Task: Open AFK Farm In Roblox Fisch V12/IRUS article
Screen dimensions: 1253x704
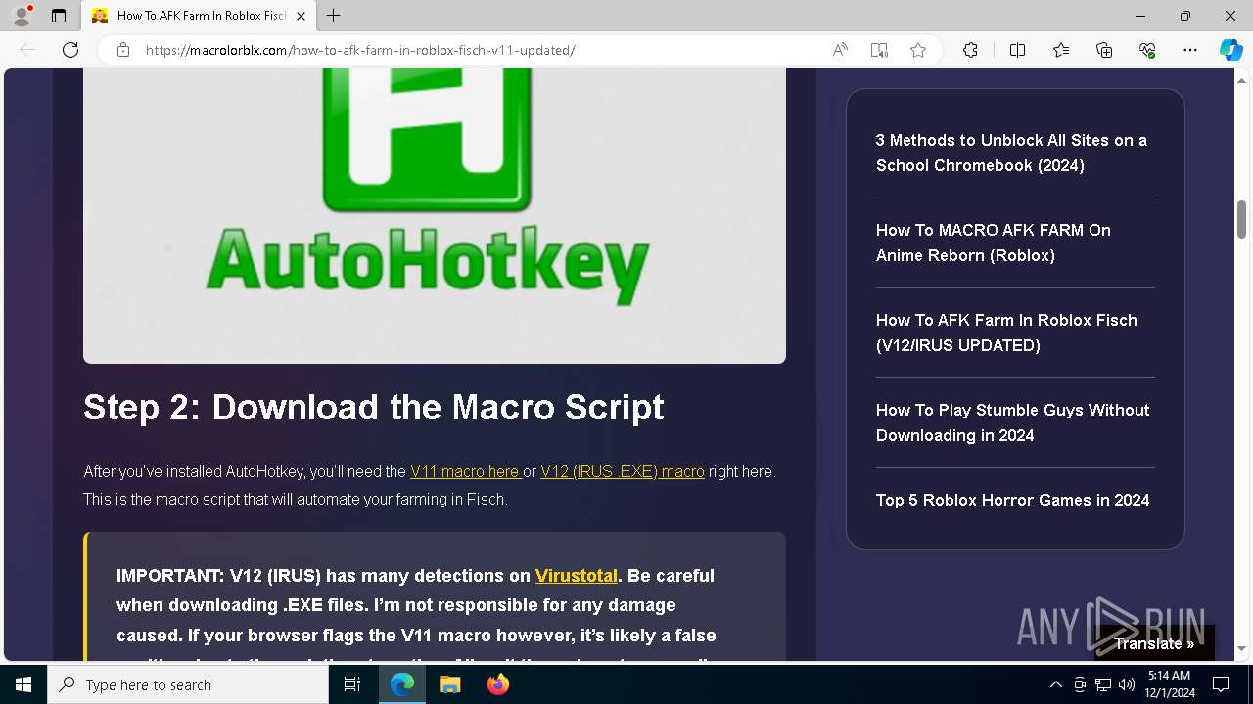Action: point(1006,332)
